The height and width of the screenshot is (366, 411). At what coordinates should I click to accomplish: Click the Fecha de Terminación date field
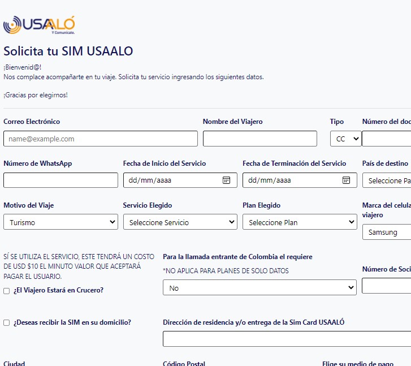click(x=300, y=180)
